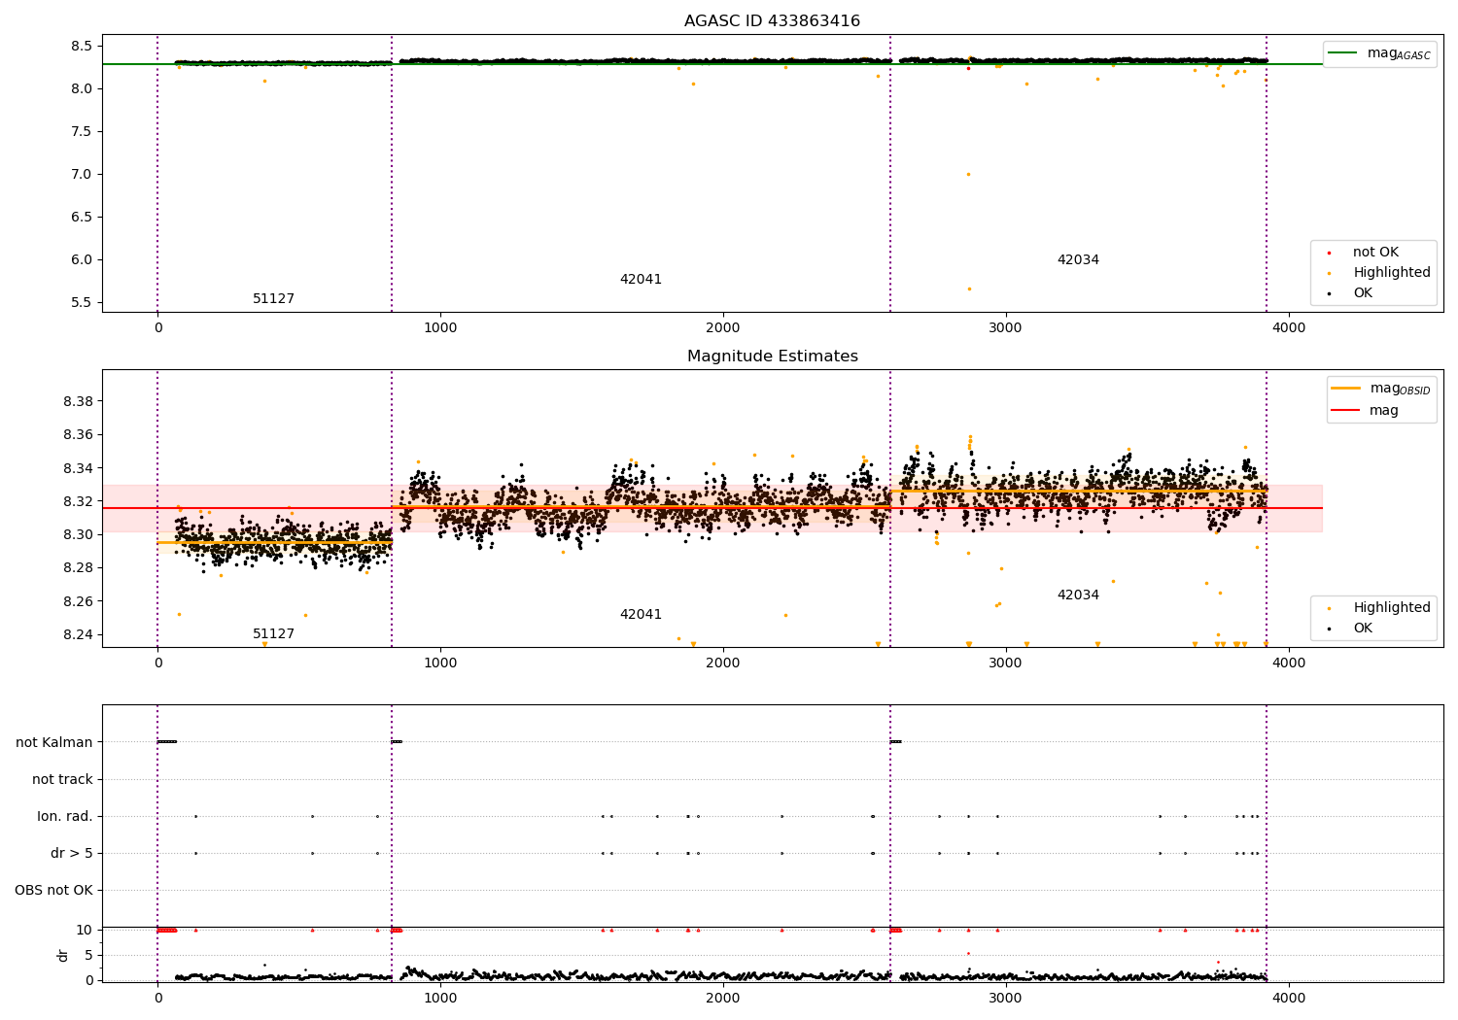Viewport: 1458px width, 1020px height.
Task: Click the "AGASC ID 433863416" figure title
Action: pyautogui.click(x=772, y=21)
